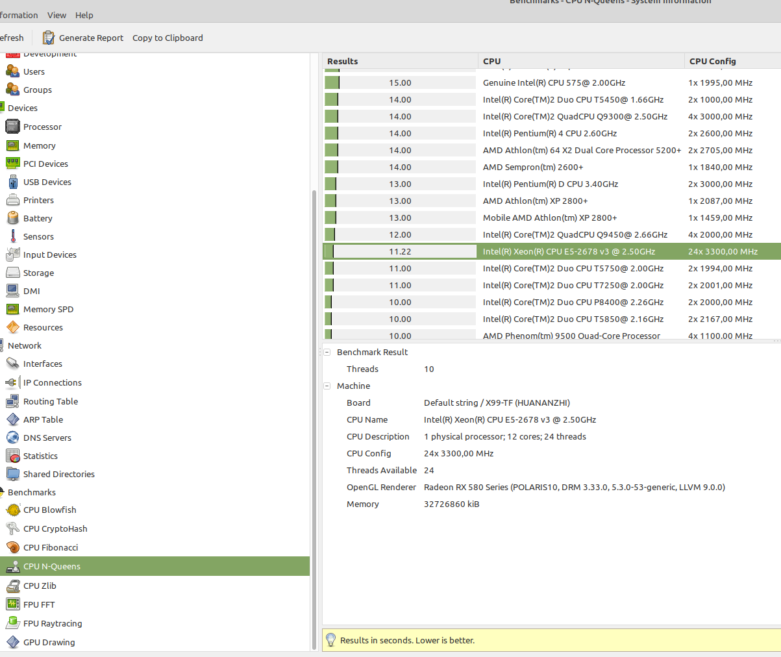
Task: Select the Xeon E5-2678 v3 result row
Action: (552, 251)
